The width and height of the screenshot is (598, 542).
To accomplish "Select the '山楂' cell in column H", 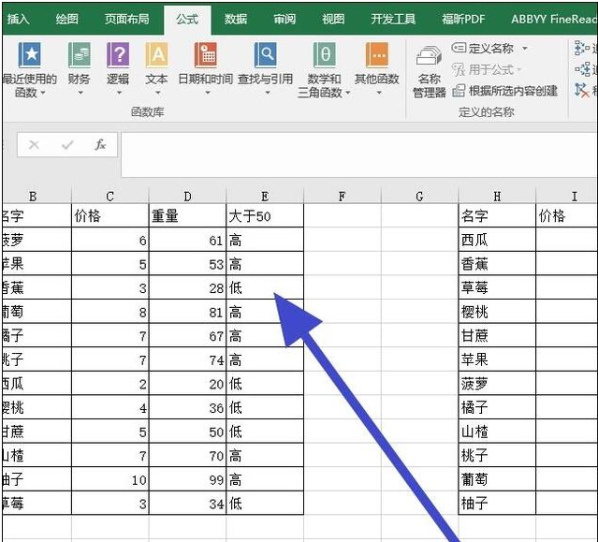I will click(x=497, y=432).
